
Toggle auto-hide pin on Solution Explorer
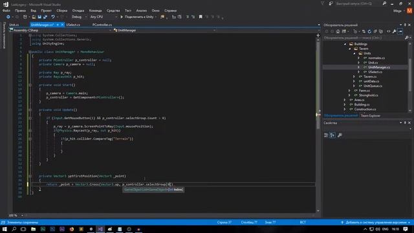coord(405,25)
